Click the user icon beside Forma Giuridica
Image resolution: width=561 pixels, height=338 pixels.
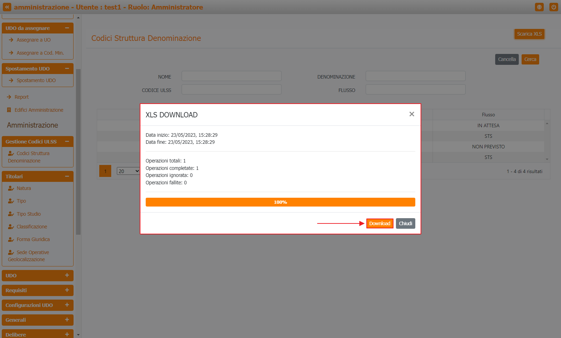11,239
